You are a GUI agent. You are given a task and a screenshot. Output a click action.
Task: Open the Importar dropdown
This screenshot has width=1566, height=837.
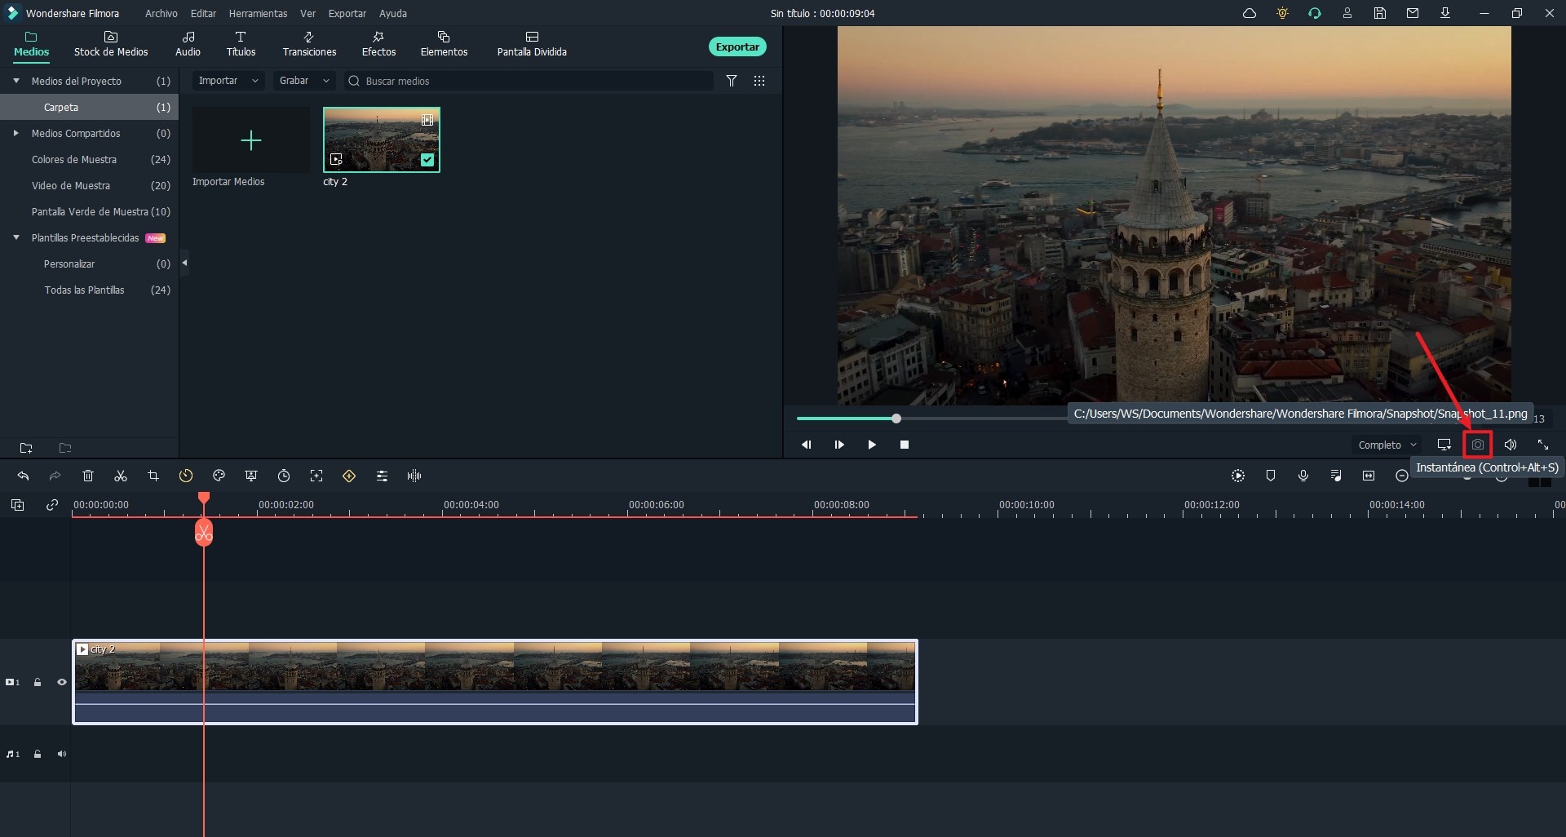tap(228, 81)
